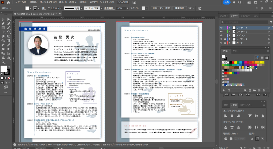Choose the yellow swatch in the top swatch row

[x=235, y=63]
